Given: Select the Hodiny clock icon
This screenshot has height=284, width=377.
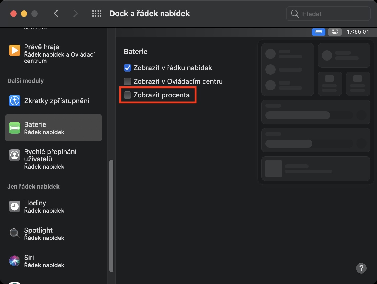Looking at the screenshot, I should pos(15,206).
